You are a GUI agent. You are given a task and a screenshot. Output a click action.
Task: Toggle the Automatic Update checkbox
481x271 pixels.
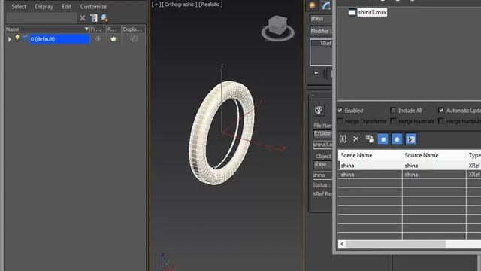pyautogui.click(x=441, y=110)
